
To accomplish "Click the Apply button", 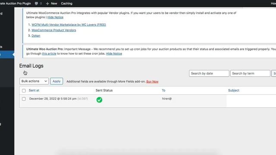I will click(56, 81).
